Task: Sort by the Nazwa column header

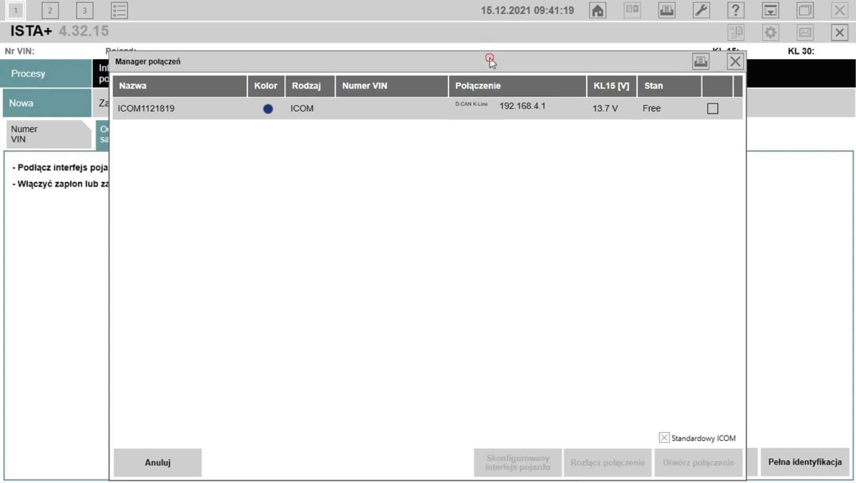Action: point(179,86)
